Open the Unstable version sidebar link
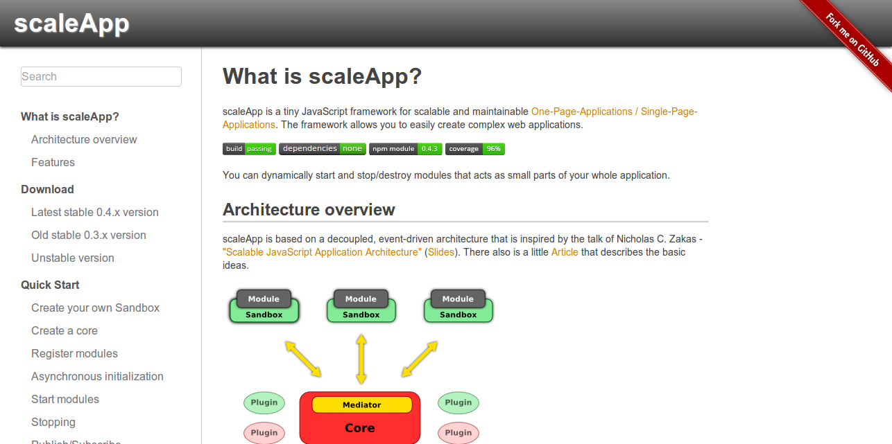This screenshot has height=444, width=892. click(73, 258)
